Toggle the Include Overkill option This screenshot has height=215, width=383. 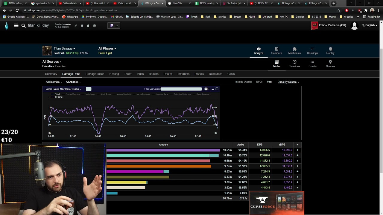click(x=244, y=82)
